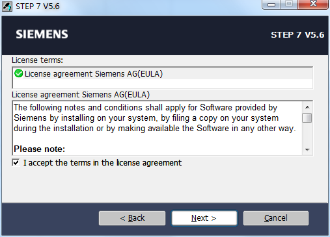
Task: Click the 'I accept the terms' label text
Action: coord(102,163)
